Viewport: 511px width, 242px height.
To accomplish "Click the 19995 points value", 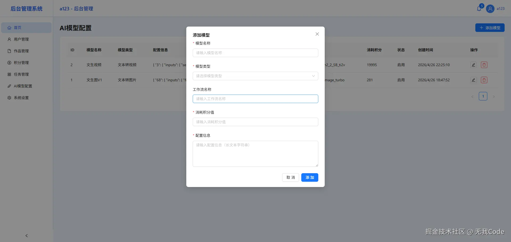I will point(372,65).
